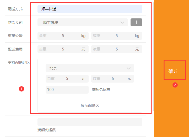Click the 满额免运费 text beside the 100 field
The width and height of the screenshot is (189, 137).
tap(101, 90)
